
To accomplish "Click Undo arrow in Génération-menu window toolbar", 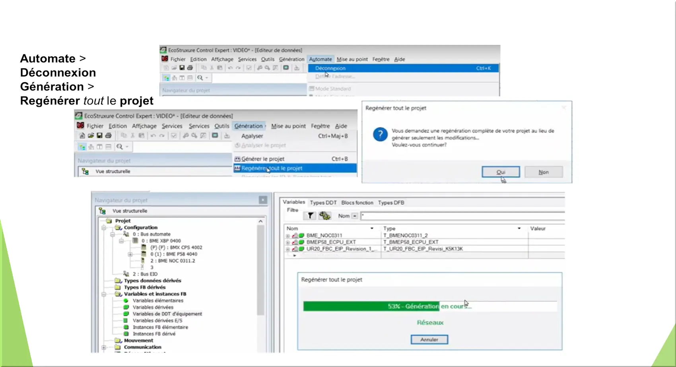I will 153,136.
